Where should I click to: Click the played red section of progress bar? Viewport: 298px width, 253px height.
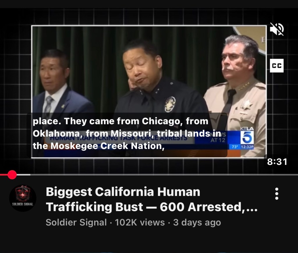[4, 174]
